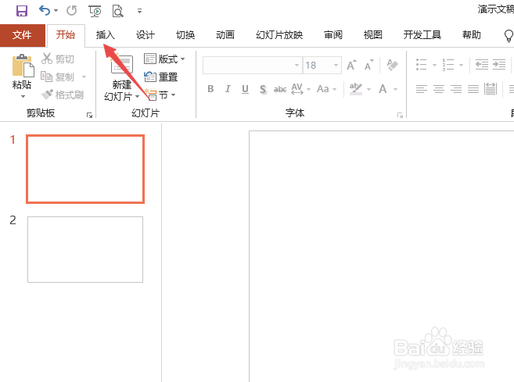Viewport: 514px width, 382px height.
Task: Start slideshow from beginning icon
Action: click(95, 11)
